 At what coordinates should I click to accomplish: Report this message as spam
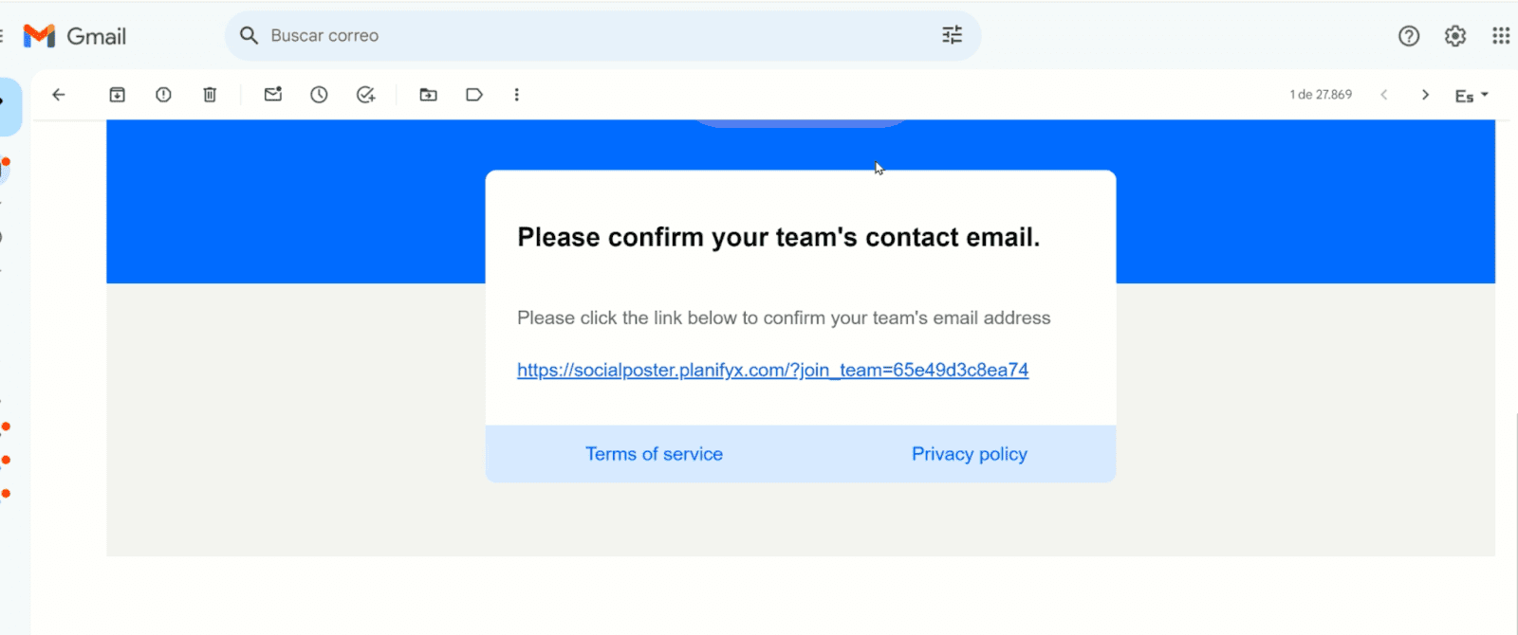pyautogui.click(x=163, y=95)
